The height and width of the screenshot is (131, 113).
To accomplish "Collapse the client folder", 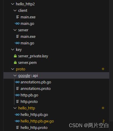I will (15, 10).
